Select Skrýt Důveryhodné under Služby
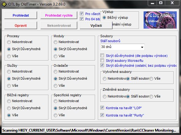Image resolution: width=181 pixels, height=135 pixels. 9,79
